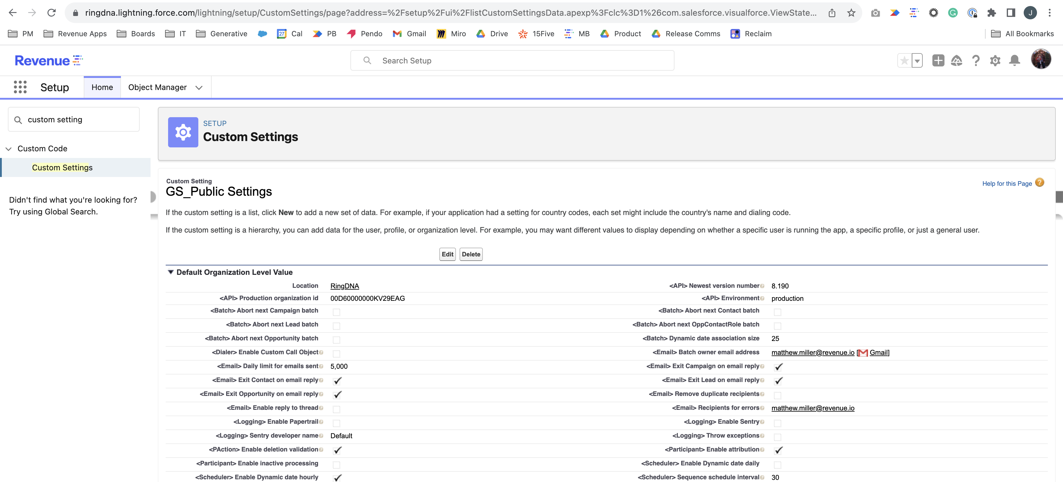Click Salesforce favorites star icon

point(904,61)
